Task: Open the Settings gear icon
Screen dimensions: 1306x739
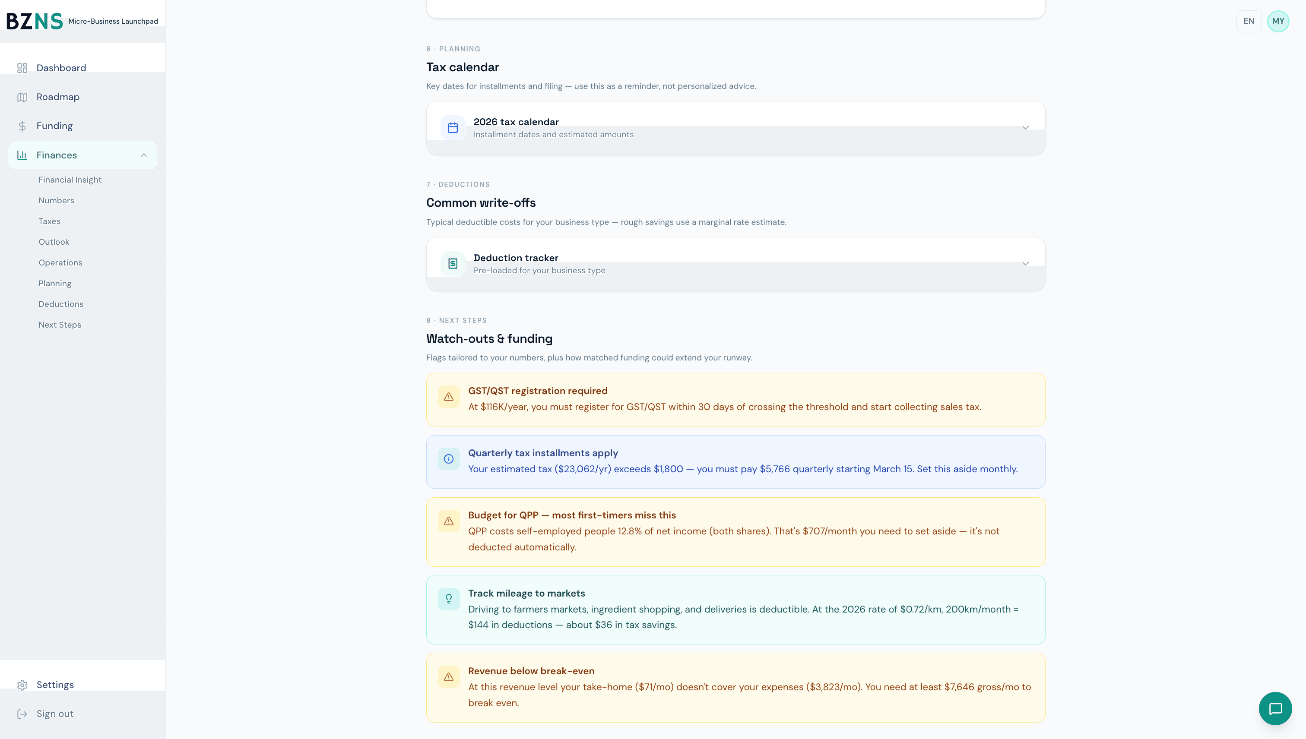Action: pos(22,685)
